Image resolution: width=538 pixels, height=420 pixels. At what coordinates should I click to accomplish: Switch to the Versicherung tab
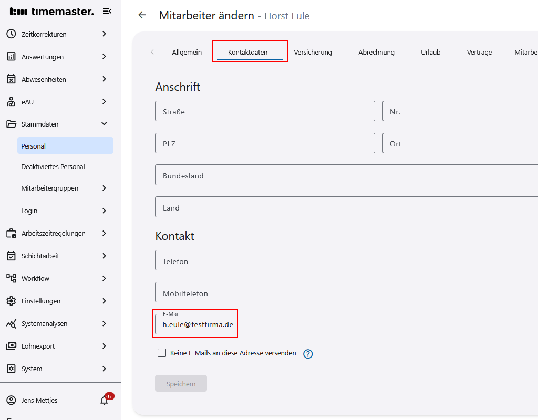tap(313, 52)
